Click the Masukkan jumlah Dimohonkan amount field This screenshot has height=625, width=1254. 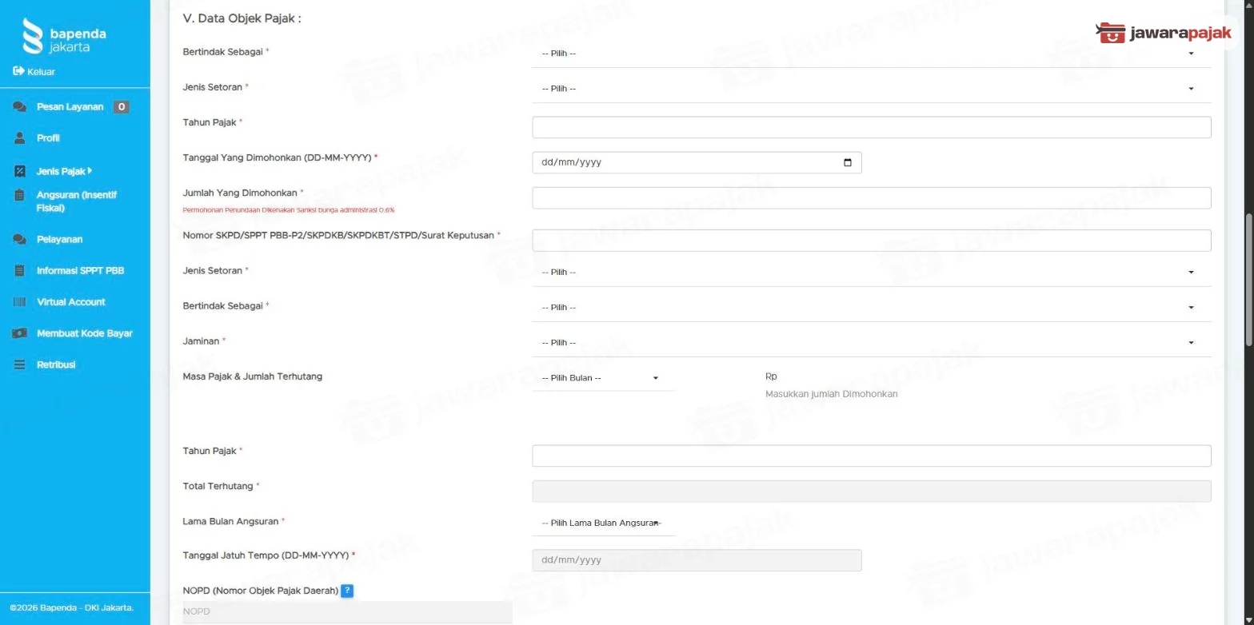click(x=831, y=394)
